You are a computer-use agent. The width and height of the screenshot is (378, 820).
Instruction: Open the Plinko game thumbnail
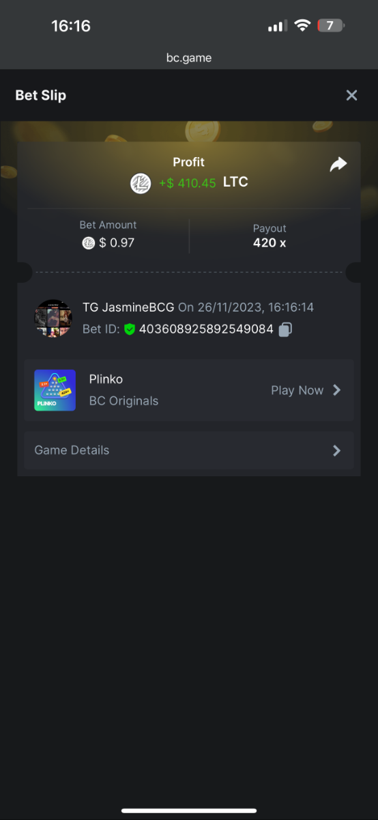coord(55,390)
